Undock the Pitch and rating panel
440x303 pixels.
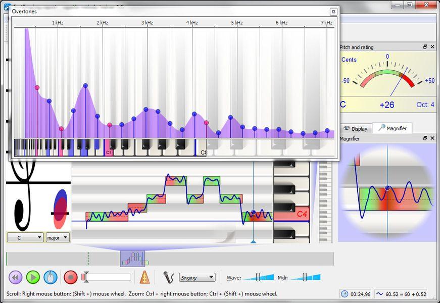tap(425, 47)
